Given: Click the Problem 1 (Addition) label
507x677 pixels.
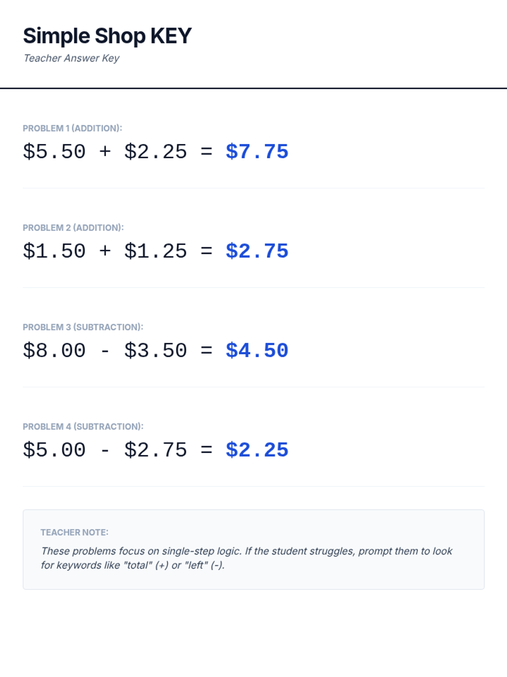Looking at the screenshot, I should [72, 128].
